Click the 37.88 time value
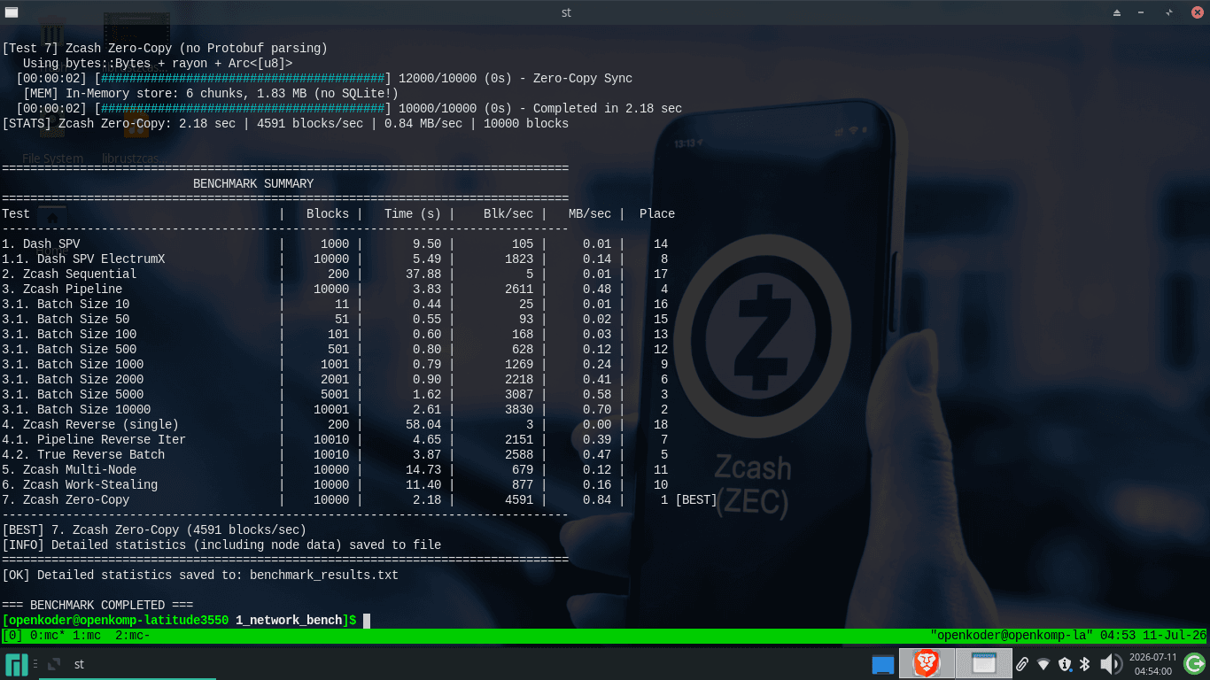The height and width of the screenshot is (680, 1210). click(423, 274)
